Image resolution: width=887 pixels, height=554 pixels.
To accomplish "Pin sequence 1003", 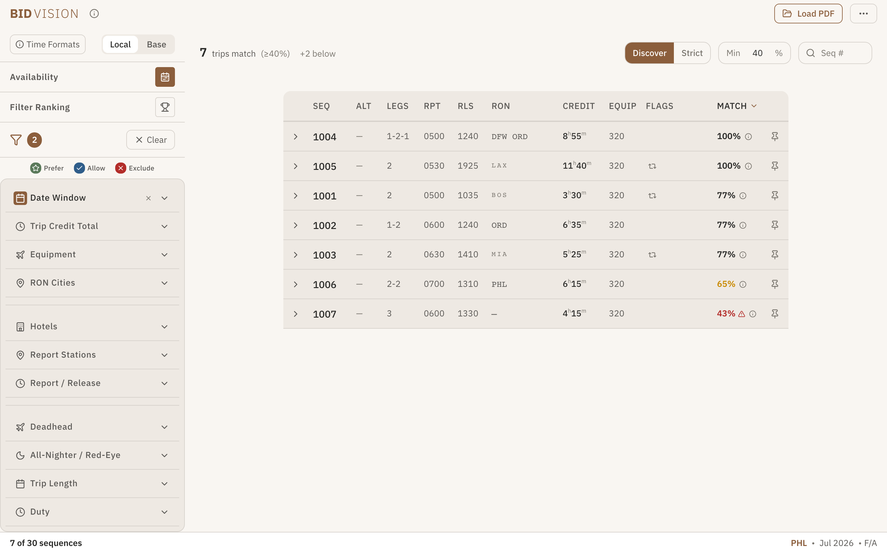I will [x=775, y=255].
